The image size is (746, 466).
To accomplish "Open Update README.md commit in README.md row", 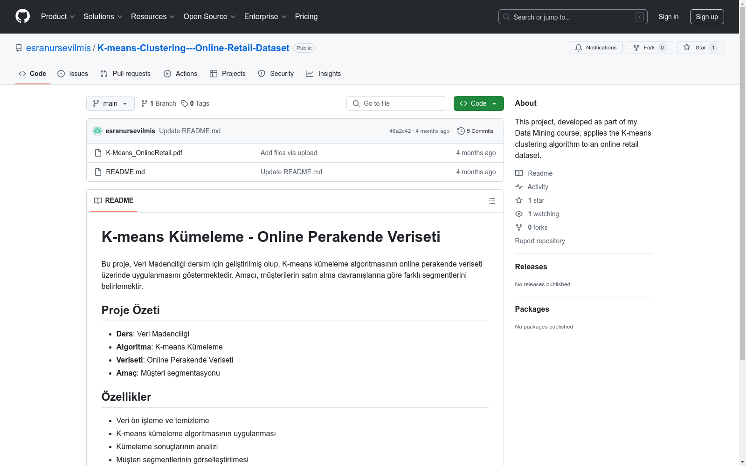I will click(x=291, y=172).
